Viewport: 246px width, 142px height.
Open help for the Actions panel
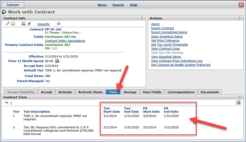pyautogui.click(x=239, y=18)
